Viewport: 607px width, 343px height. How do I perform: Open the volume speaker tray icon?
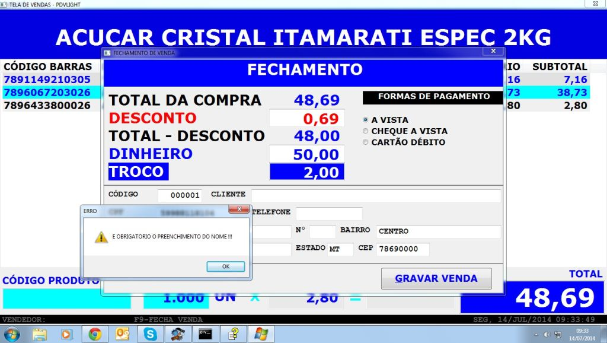pyautogui.click(x=547, y=335)
